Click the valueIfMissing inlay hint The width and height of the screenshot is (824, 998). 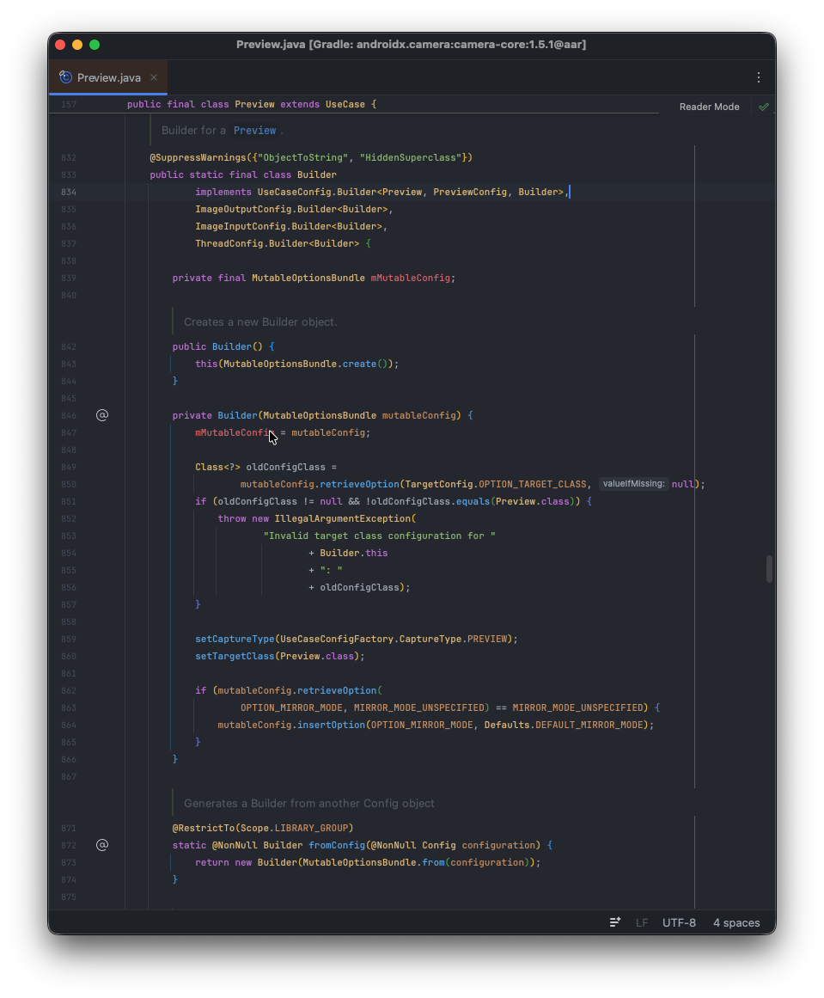coord(634,484)
